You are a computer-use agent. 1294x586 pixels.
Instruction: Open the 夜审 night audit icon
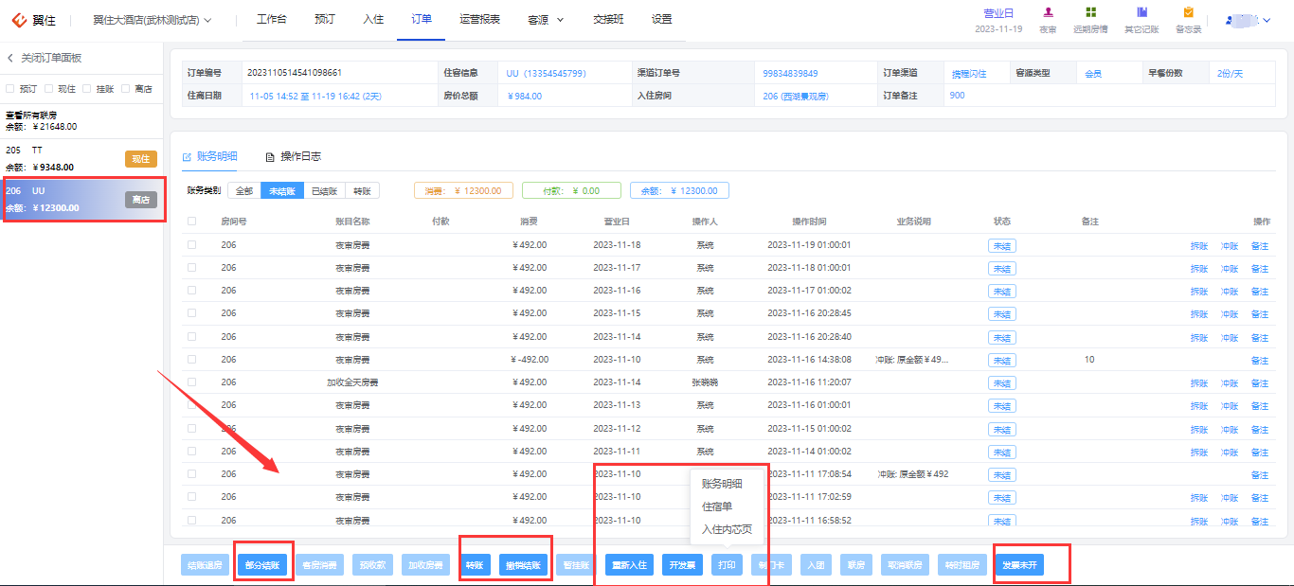pos(1048,13)
